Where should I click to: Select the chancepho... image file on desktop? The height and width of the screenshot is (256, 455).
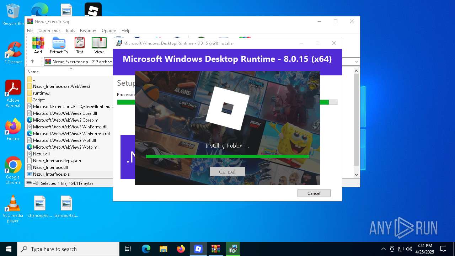40,207
